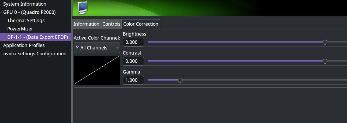This screenshot has width=347, height=123.
Task: Open nvidia-settings Configuration page
Action: (35, 53)
